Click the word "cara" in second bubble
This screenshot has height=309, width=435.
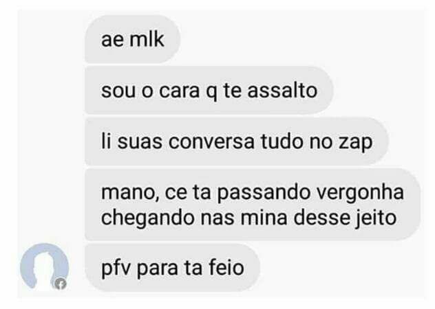(x=179, y=91)
